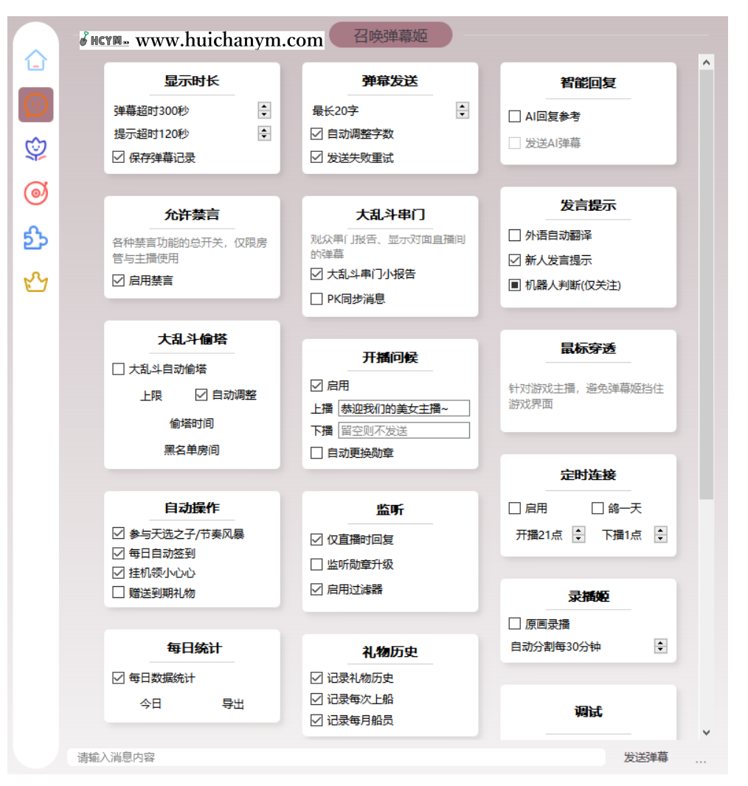The image size is (748, 786).
Task: Click the scrollbar's down arrow
Action: (x=707, y=732)
